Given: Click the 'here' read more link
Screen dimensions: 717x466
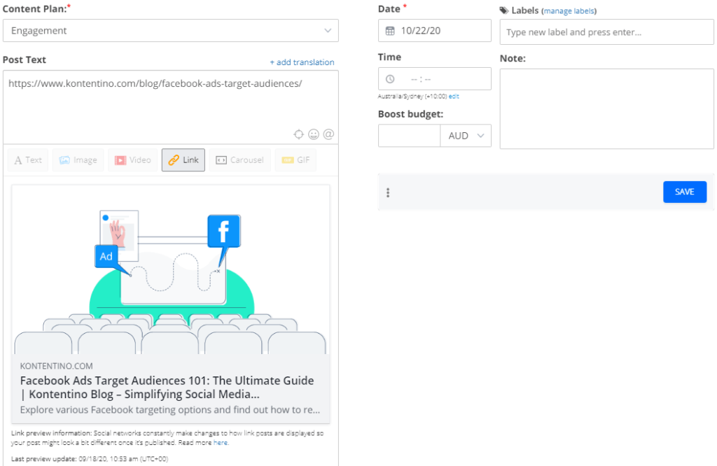Looking at the screenshot, I should pyautogui.click(x=221, y=443).
